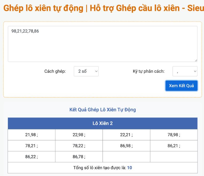The height and width of the screenshot is (176, 204).
Task: Click the "Xem Kết Quả" button
Action: pos(181,86)
